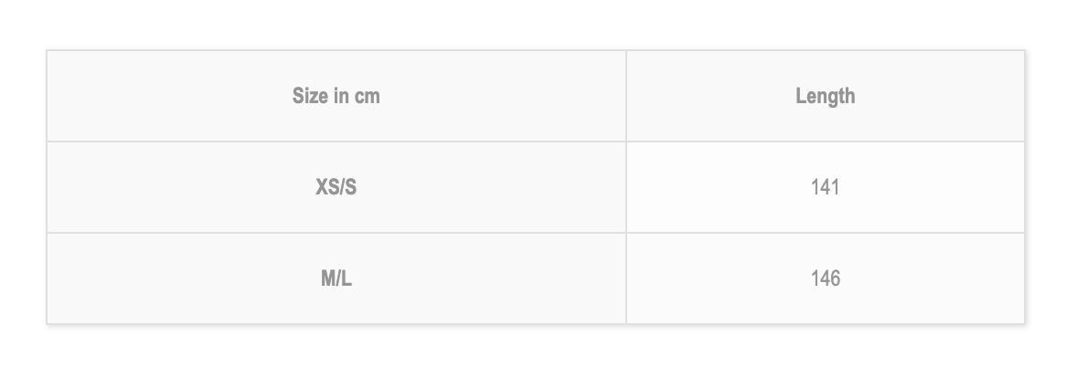Click the "XS" part of XS/S
Image resolution: width=1077 pixels, height=367 pixels.
tap(328, 187)
